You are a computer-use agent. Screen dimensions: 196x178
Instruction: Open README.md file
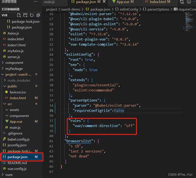(x=17, y=163)
